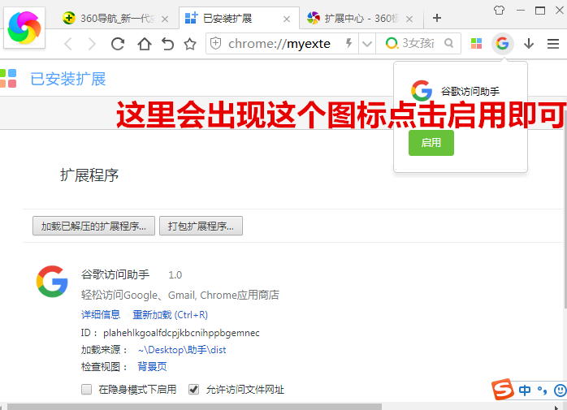
Task: Uncheck 允许访问文件网址 checkbox
Action: pyautogui.click(x=194, y=390)
